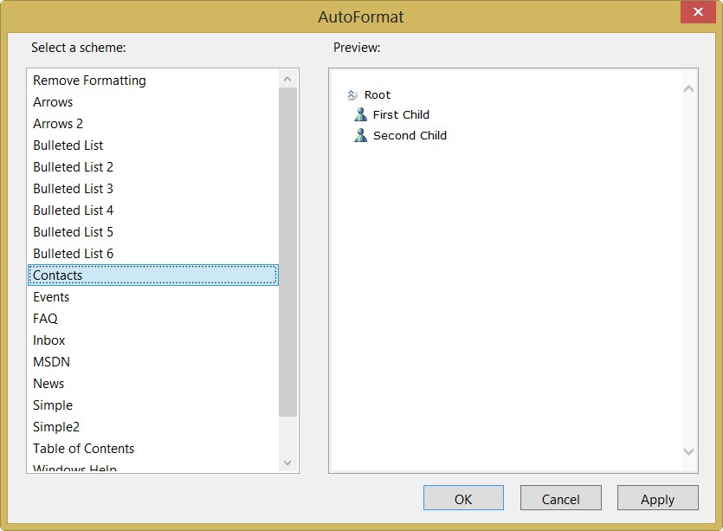
Task: Select the Remove Formatting scheme
Action: [153, 81]
